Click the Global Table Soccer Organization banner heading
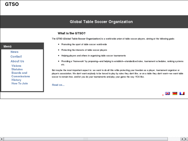Viewport: 188px width, 141px height. click(x=101, y=22)
